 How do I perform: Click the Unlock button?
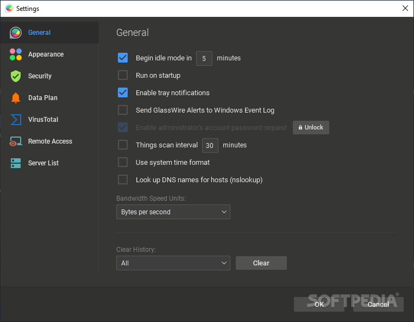[311, 127]
